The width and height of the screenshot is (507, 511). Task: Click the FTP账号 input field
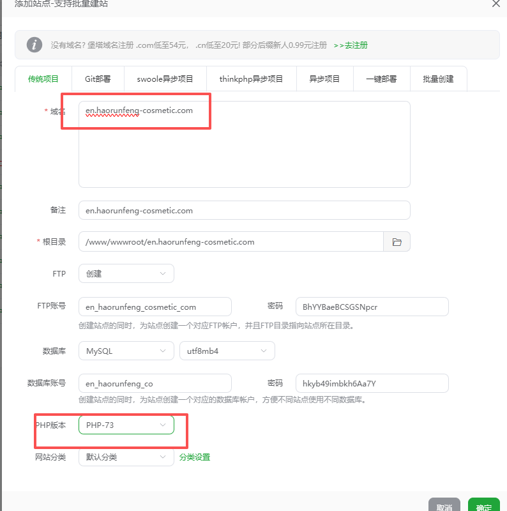tap(155, 307)
